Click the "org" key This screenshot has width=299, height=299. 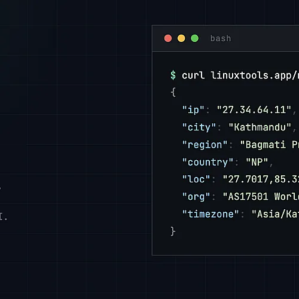point(196,197)
